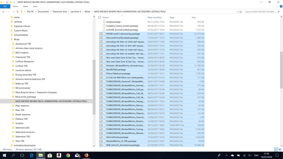Open Explorer help question mark icon

pos(281,6)
